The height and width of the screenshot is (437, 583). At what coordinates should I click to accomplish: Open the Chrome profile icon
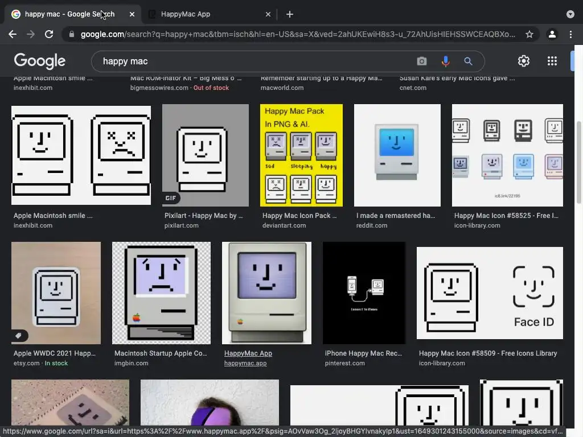point(552,35)
